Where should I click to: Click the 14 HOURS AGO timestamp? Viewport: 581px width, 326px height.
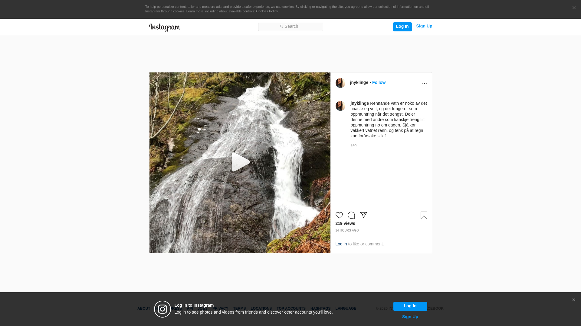(347, 231)
